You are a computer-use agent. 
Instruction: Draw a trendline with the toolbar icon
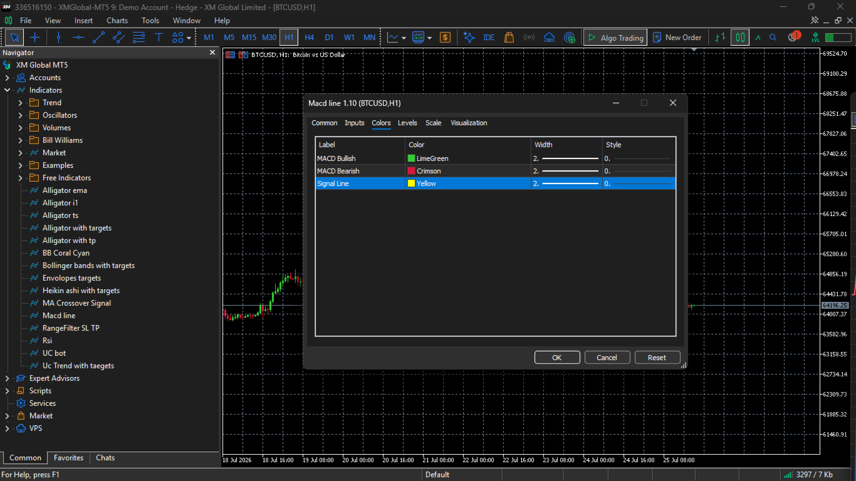(98, 38)
